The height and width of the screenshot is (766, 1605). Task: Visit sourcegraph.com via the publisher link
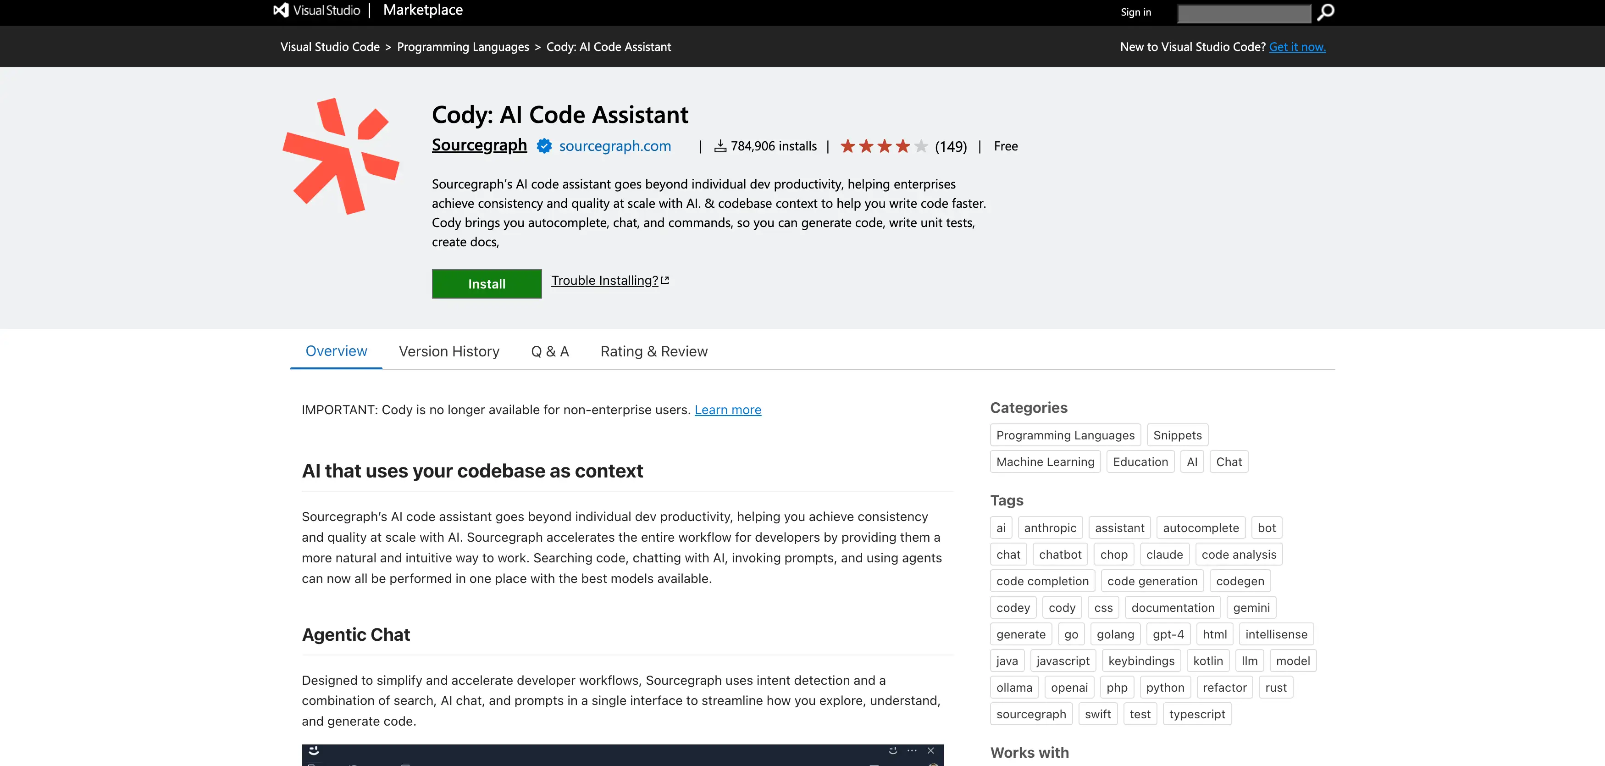[615, 146]
